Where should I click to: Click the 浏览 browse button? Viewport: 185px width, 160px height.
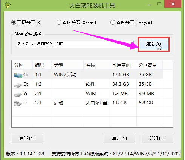(153, 44)
